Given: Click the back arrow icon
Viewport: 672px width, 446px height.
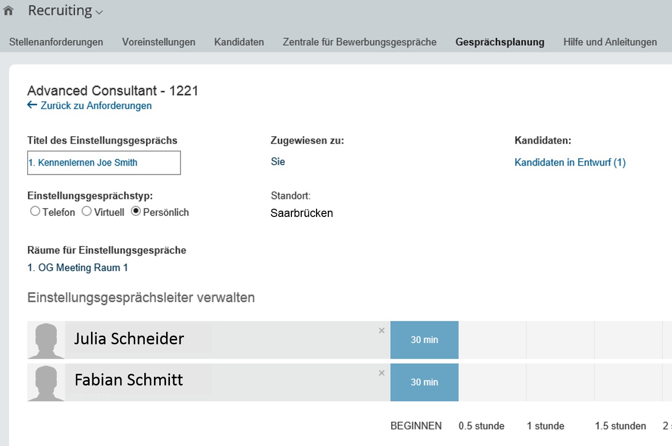Looking at the screenshot, I should click(32, 105).
